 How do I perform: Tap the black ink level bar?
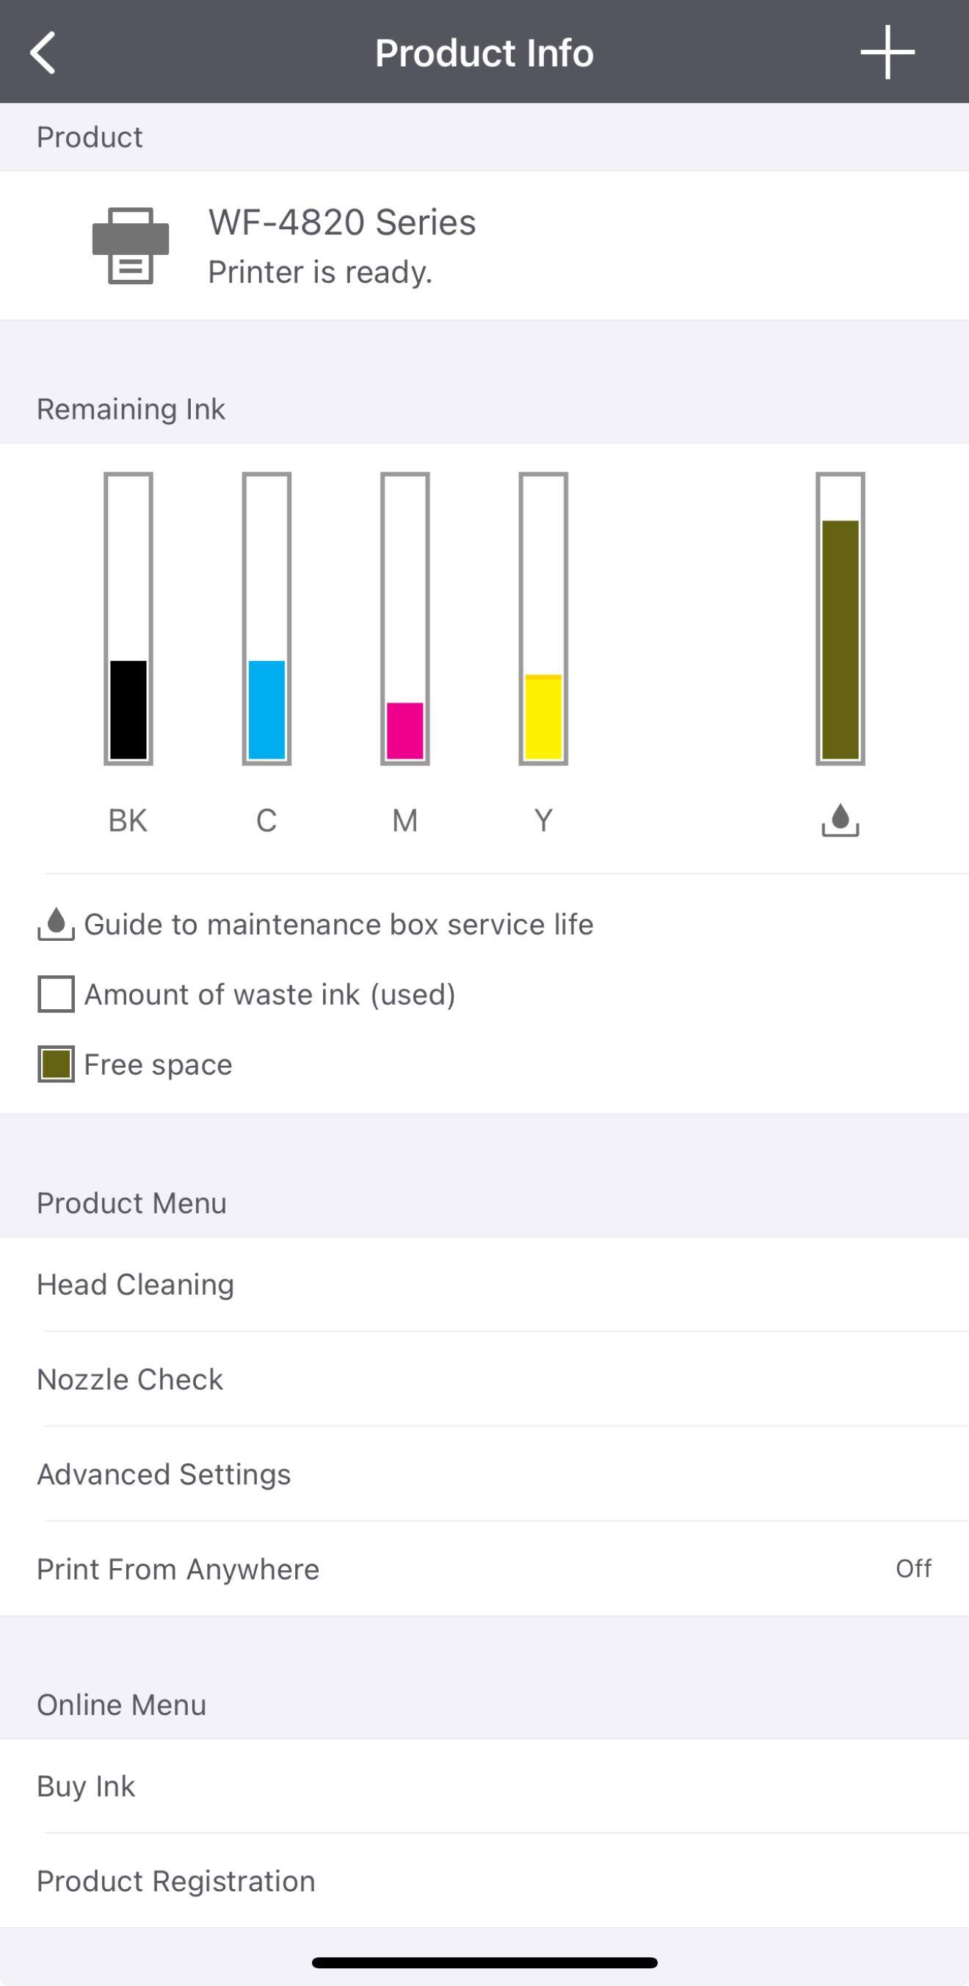pos(128,618)
